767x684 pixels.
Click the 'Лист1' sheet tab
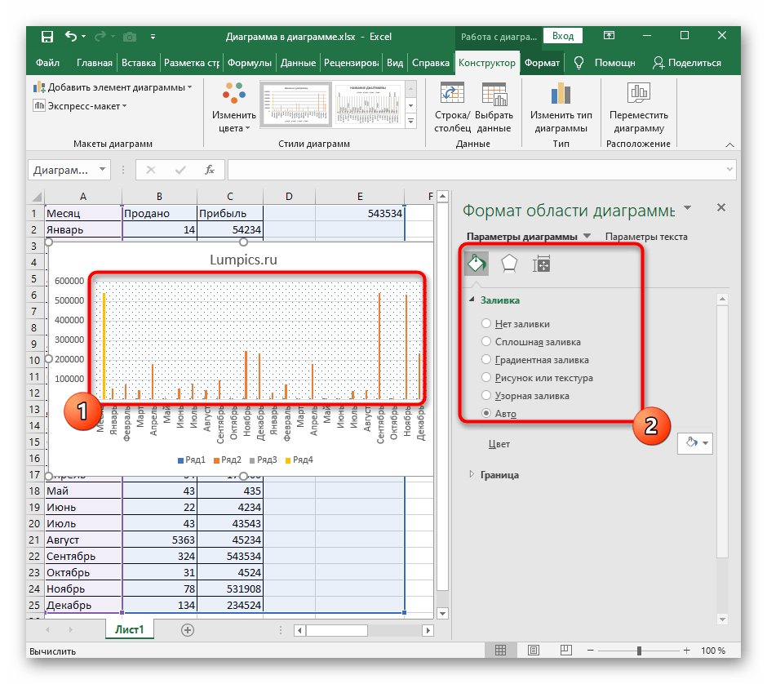pos(129,629)
